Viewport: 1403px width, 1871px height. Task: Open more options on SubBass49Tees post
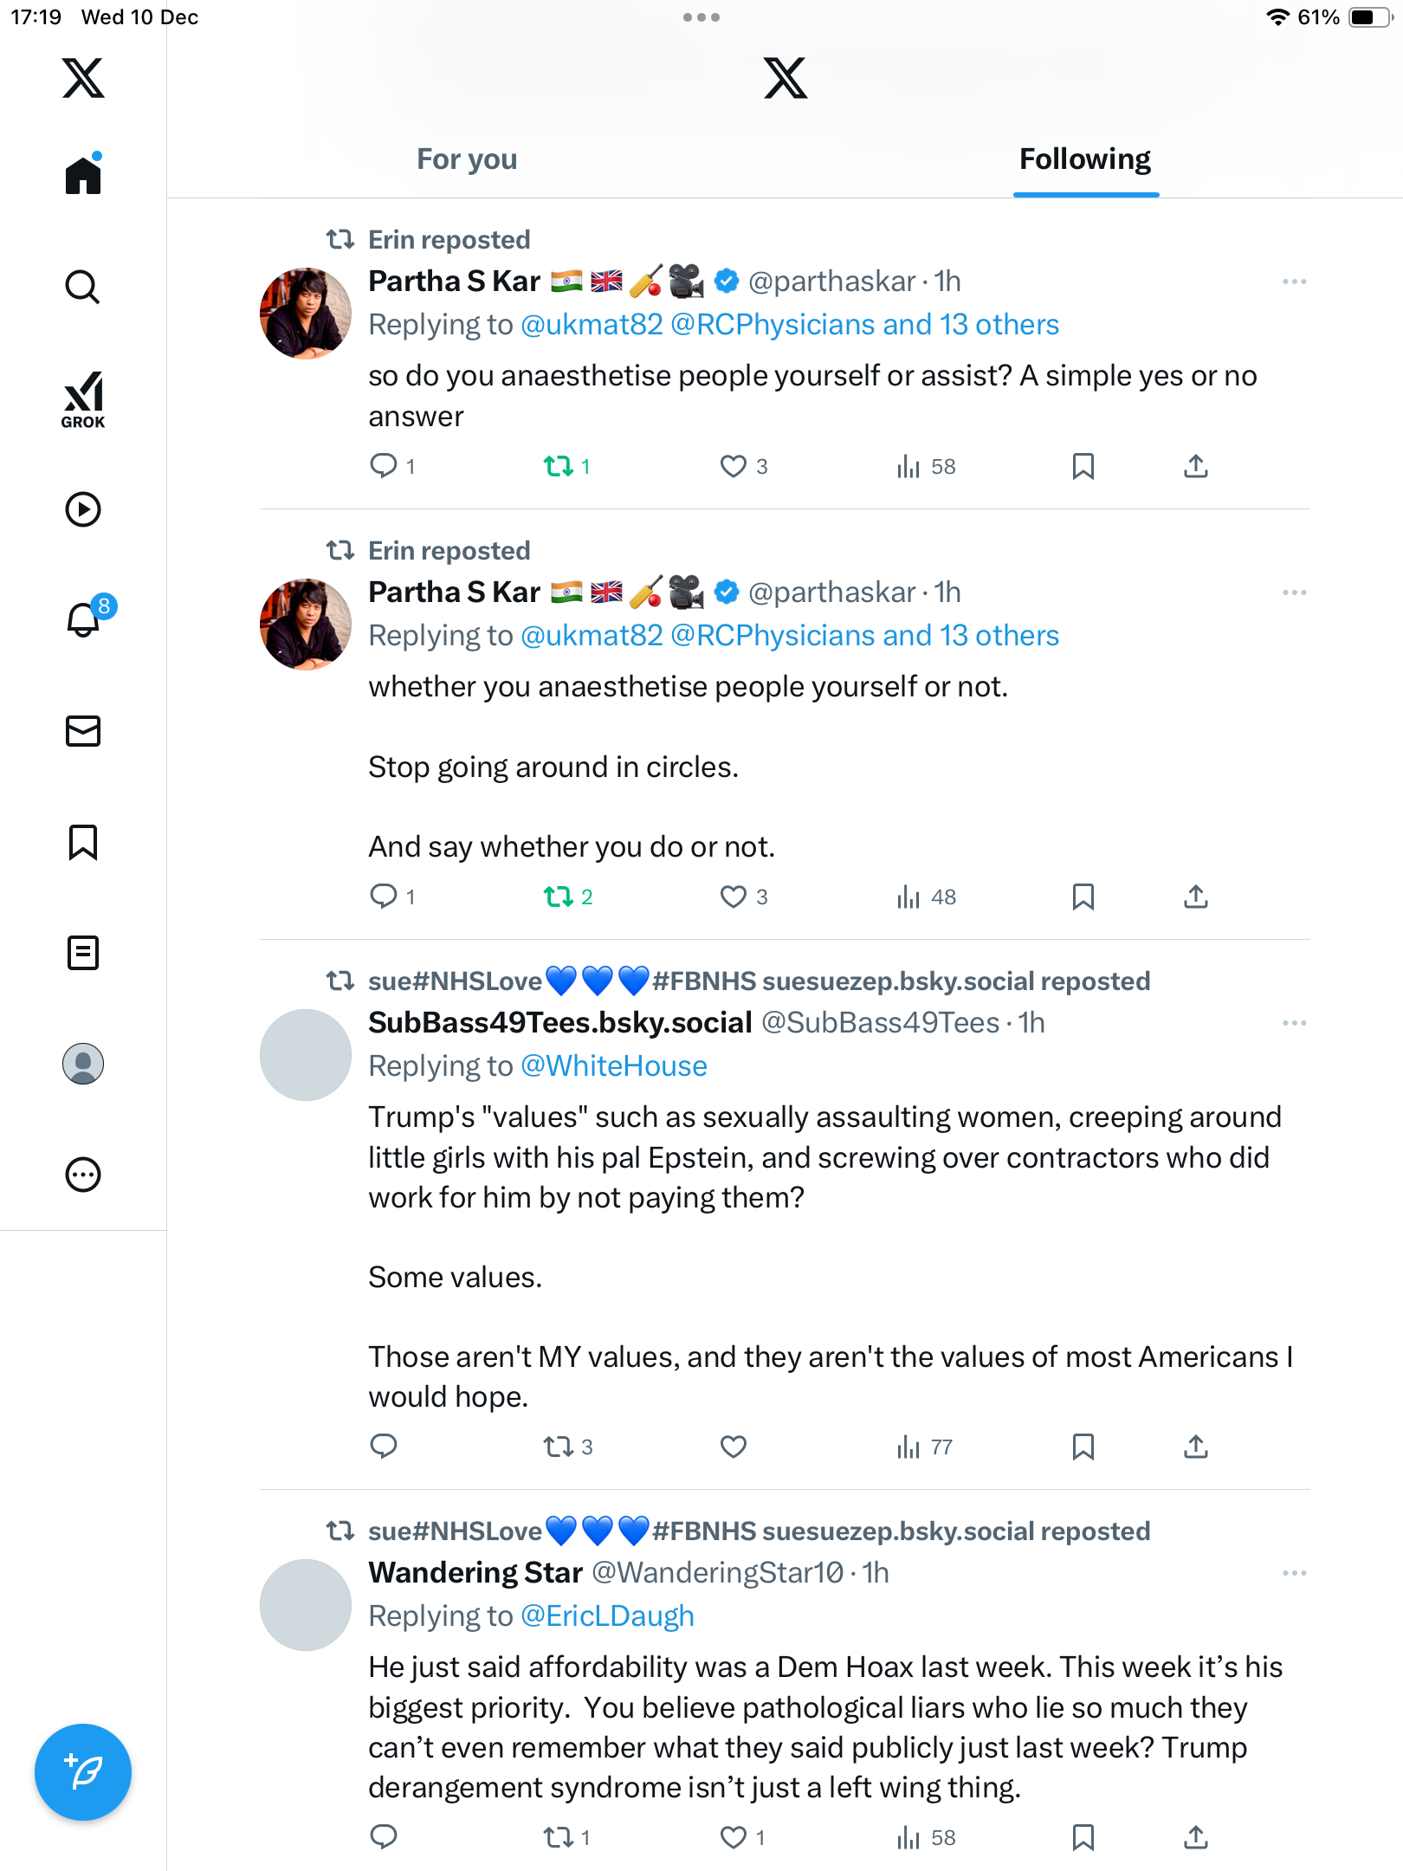pos(1294,1023)
